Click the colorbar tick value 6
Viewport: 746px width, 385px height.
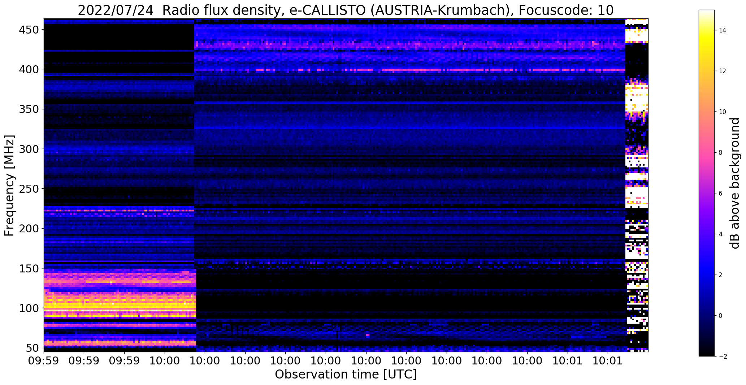(721, 193)
